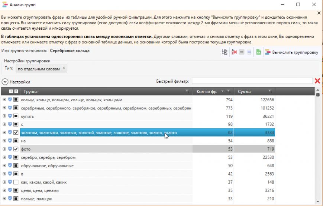The image size is (323, 206).
Task: Toggle checkbox for обручальное row
Action: [x=16, y=166]
